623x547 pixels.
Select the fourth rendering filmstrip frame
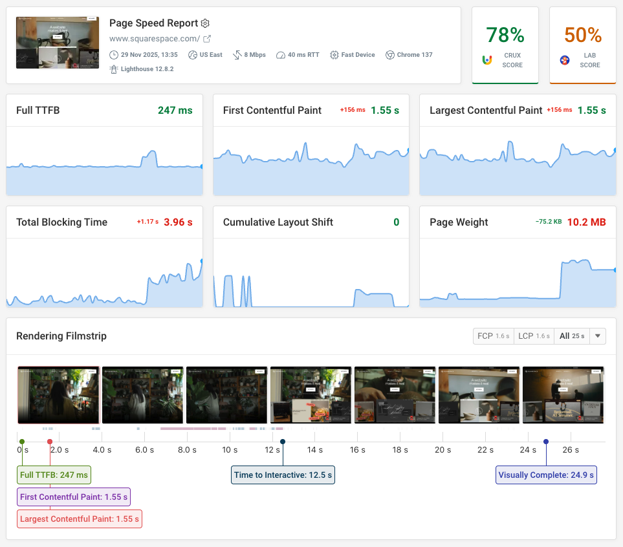tap(311, 395)
